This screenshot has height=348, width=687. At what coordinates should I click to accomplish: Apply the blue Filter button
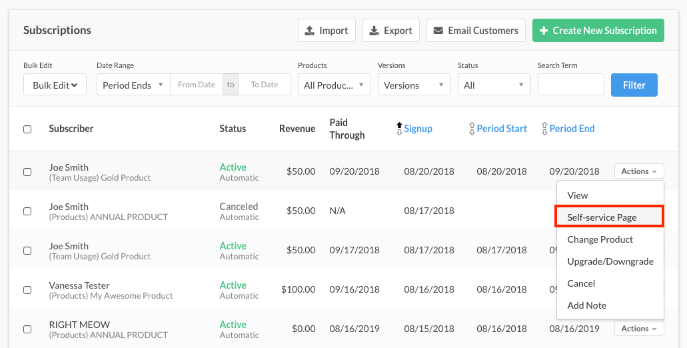634,85
